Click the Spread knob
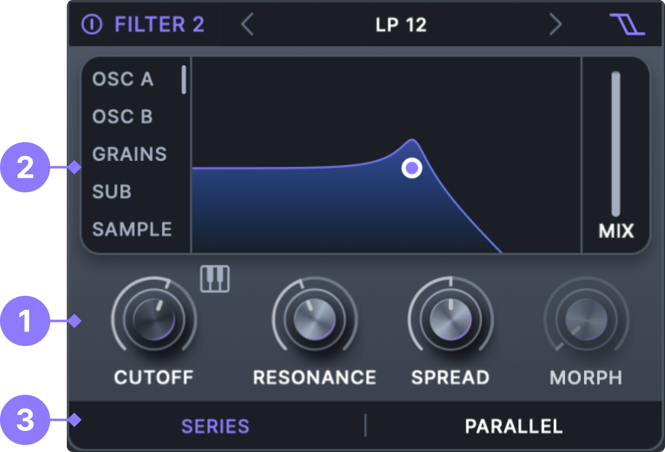 [451, 319]
